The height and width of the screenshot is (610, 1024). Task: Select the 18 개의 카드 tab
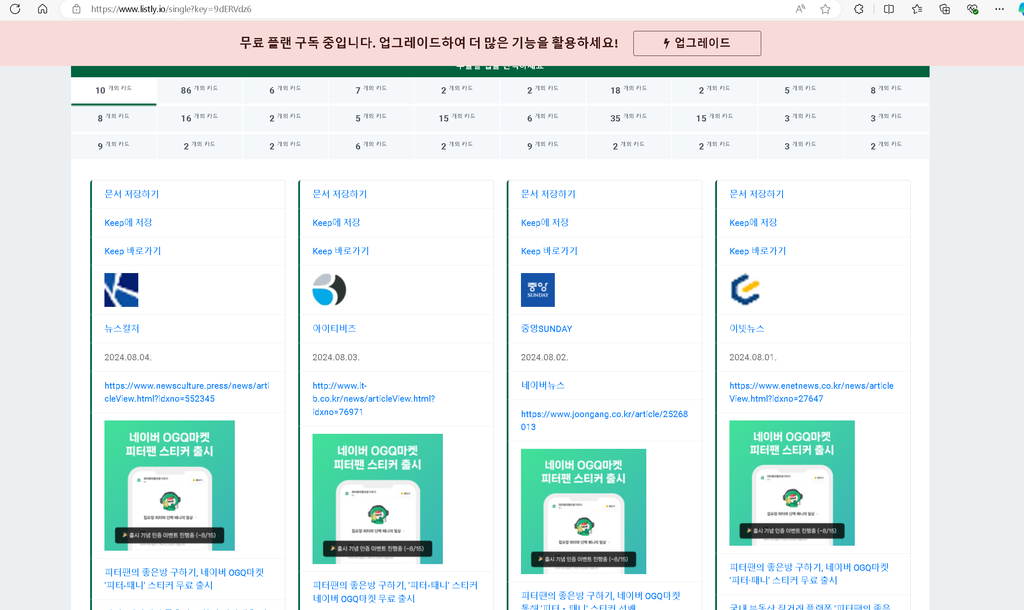629,90
